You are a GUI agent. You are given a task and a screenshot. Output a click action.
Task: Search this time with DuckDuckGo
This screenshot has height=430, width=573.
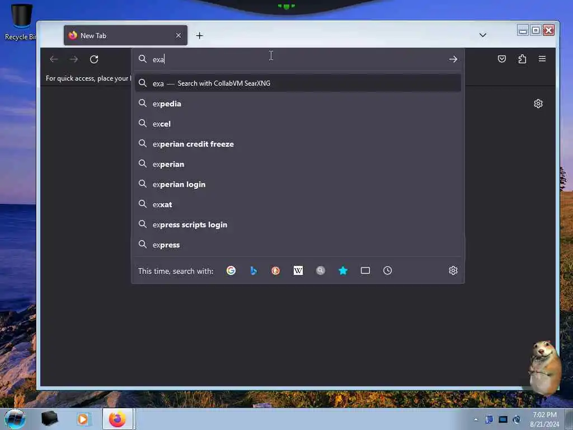[x=275, y=270]
